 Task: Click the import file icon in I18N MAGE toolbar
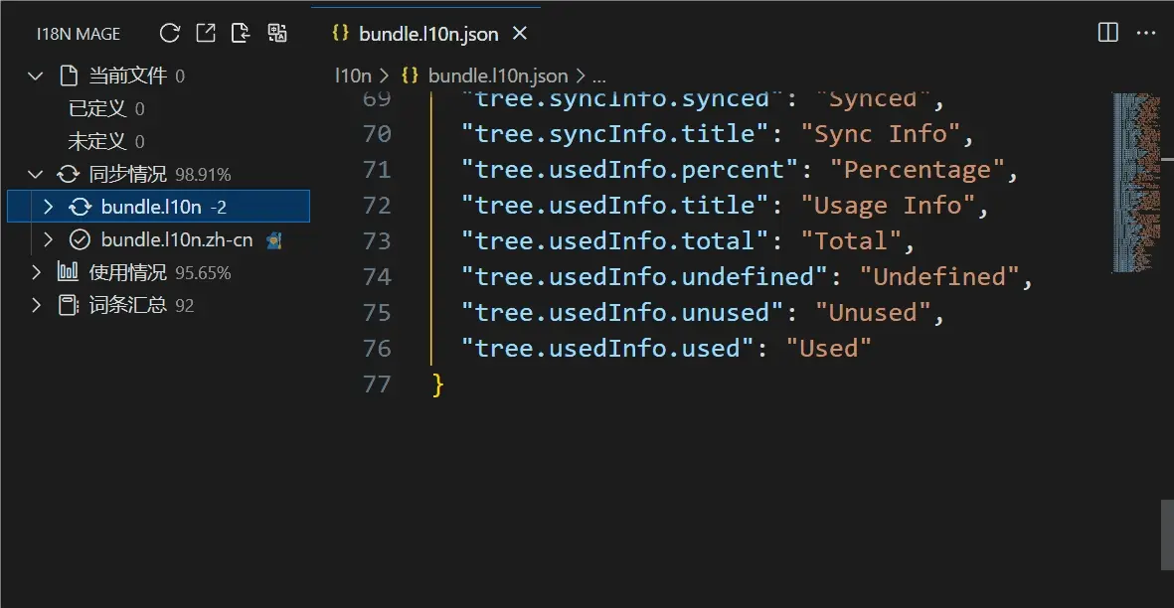click(241, 33)
